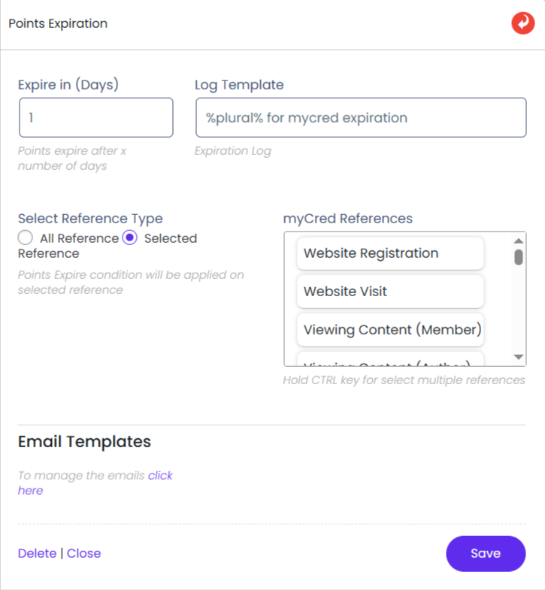545x590 pixels.
Task: Click the Delete link
Action: click(x=37, y=553)
